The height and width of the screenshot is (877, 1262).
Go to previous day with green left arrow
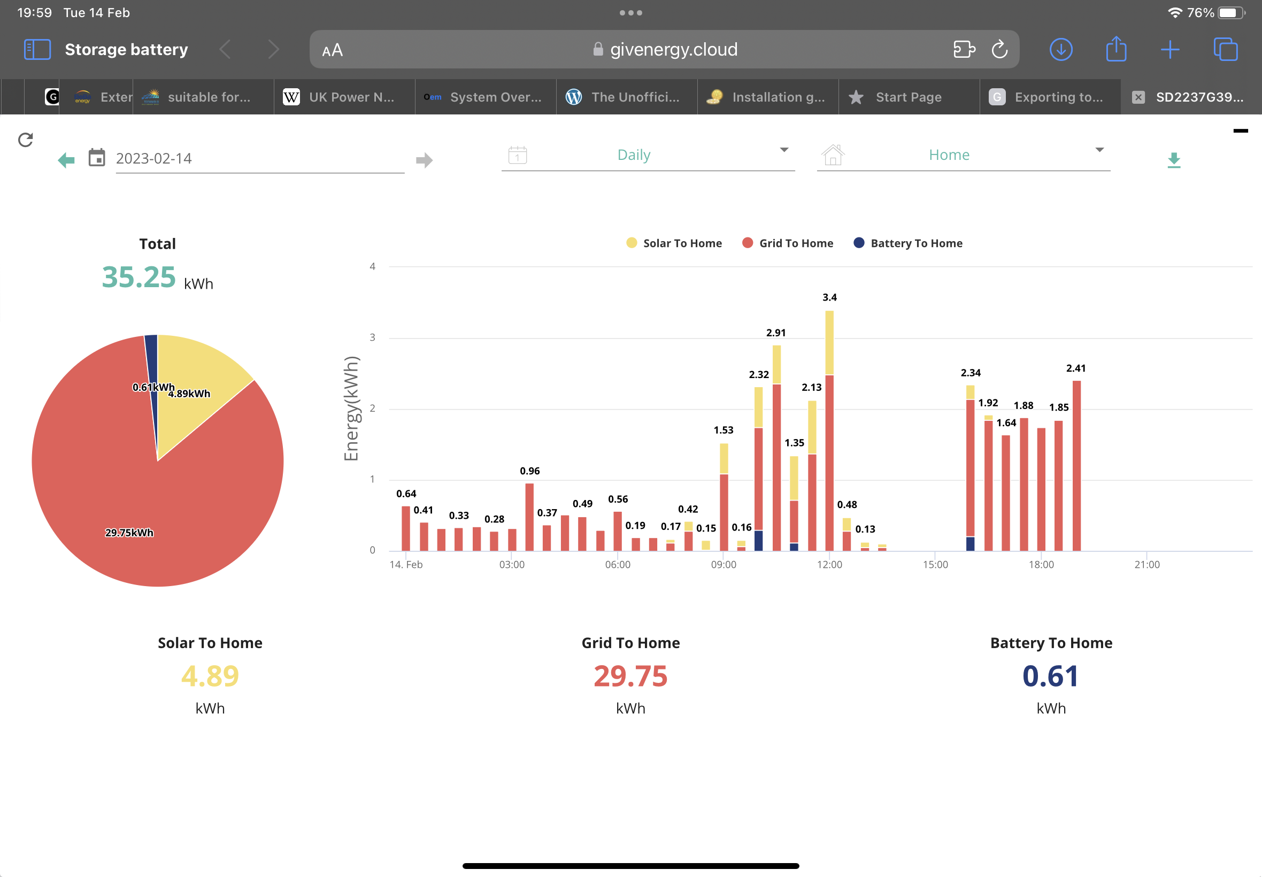66,160
